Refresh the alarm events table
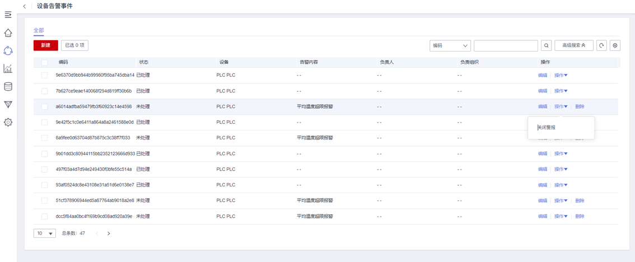Image resolution: width=635 pixels, height=262 pixels. (x=602, y=46)
